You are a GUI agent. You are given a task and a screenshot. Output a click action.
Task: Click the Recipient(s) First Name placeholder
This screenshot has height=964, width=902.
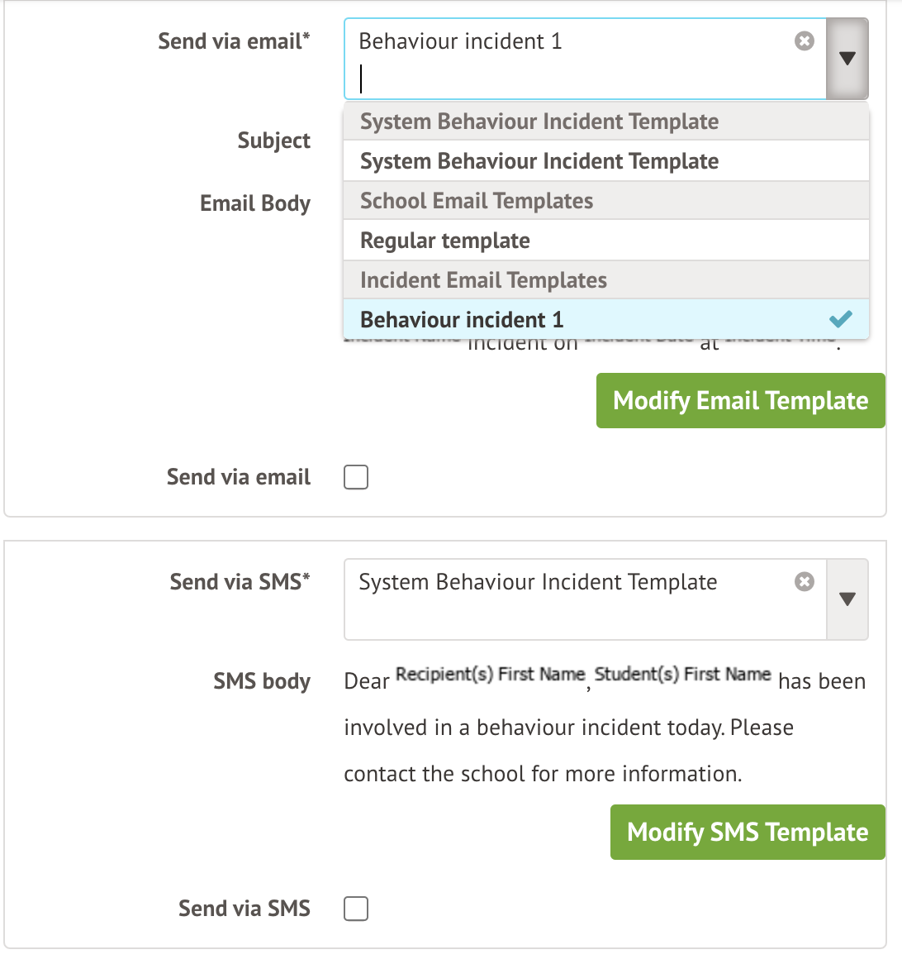[x=490, y=675]
